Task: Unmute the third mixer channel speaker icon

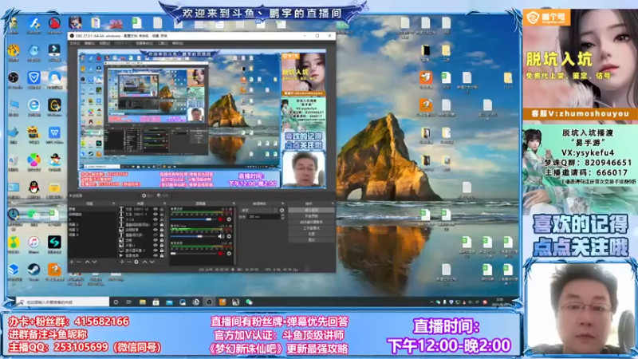Action: coord(221,254)
